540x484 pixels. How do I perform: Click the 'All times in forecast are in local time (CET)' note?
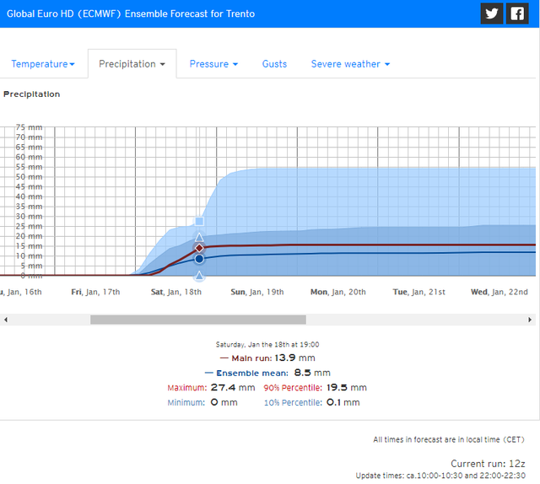[449, 439]
